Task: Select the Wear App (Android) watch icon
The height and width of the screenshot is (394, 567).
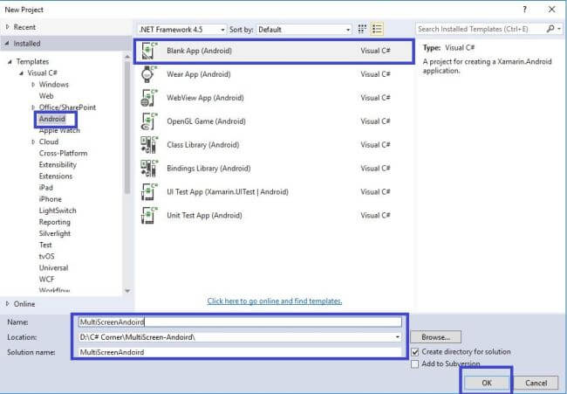Action: click(149, 74)
